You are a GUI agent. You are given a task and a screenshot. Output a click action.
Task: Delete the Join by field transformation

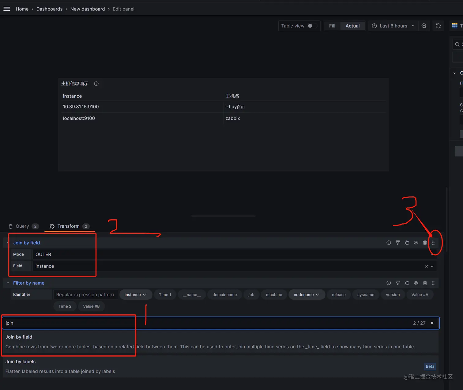coord(425,243)
